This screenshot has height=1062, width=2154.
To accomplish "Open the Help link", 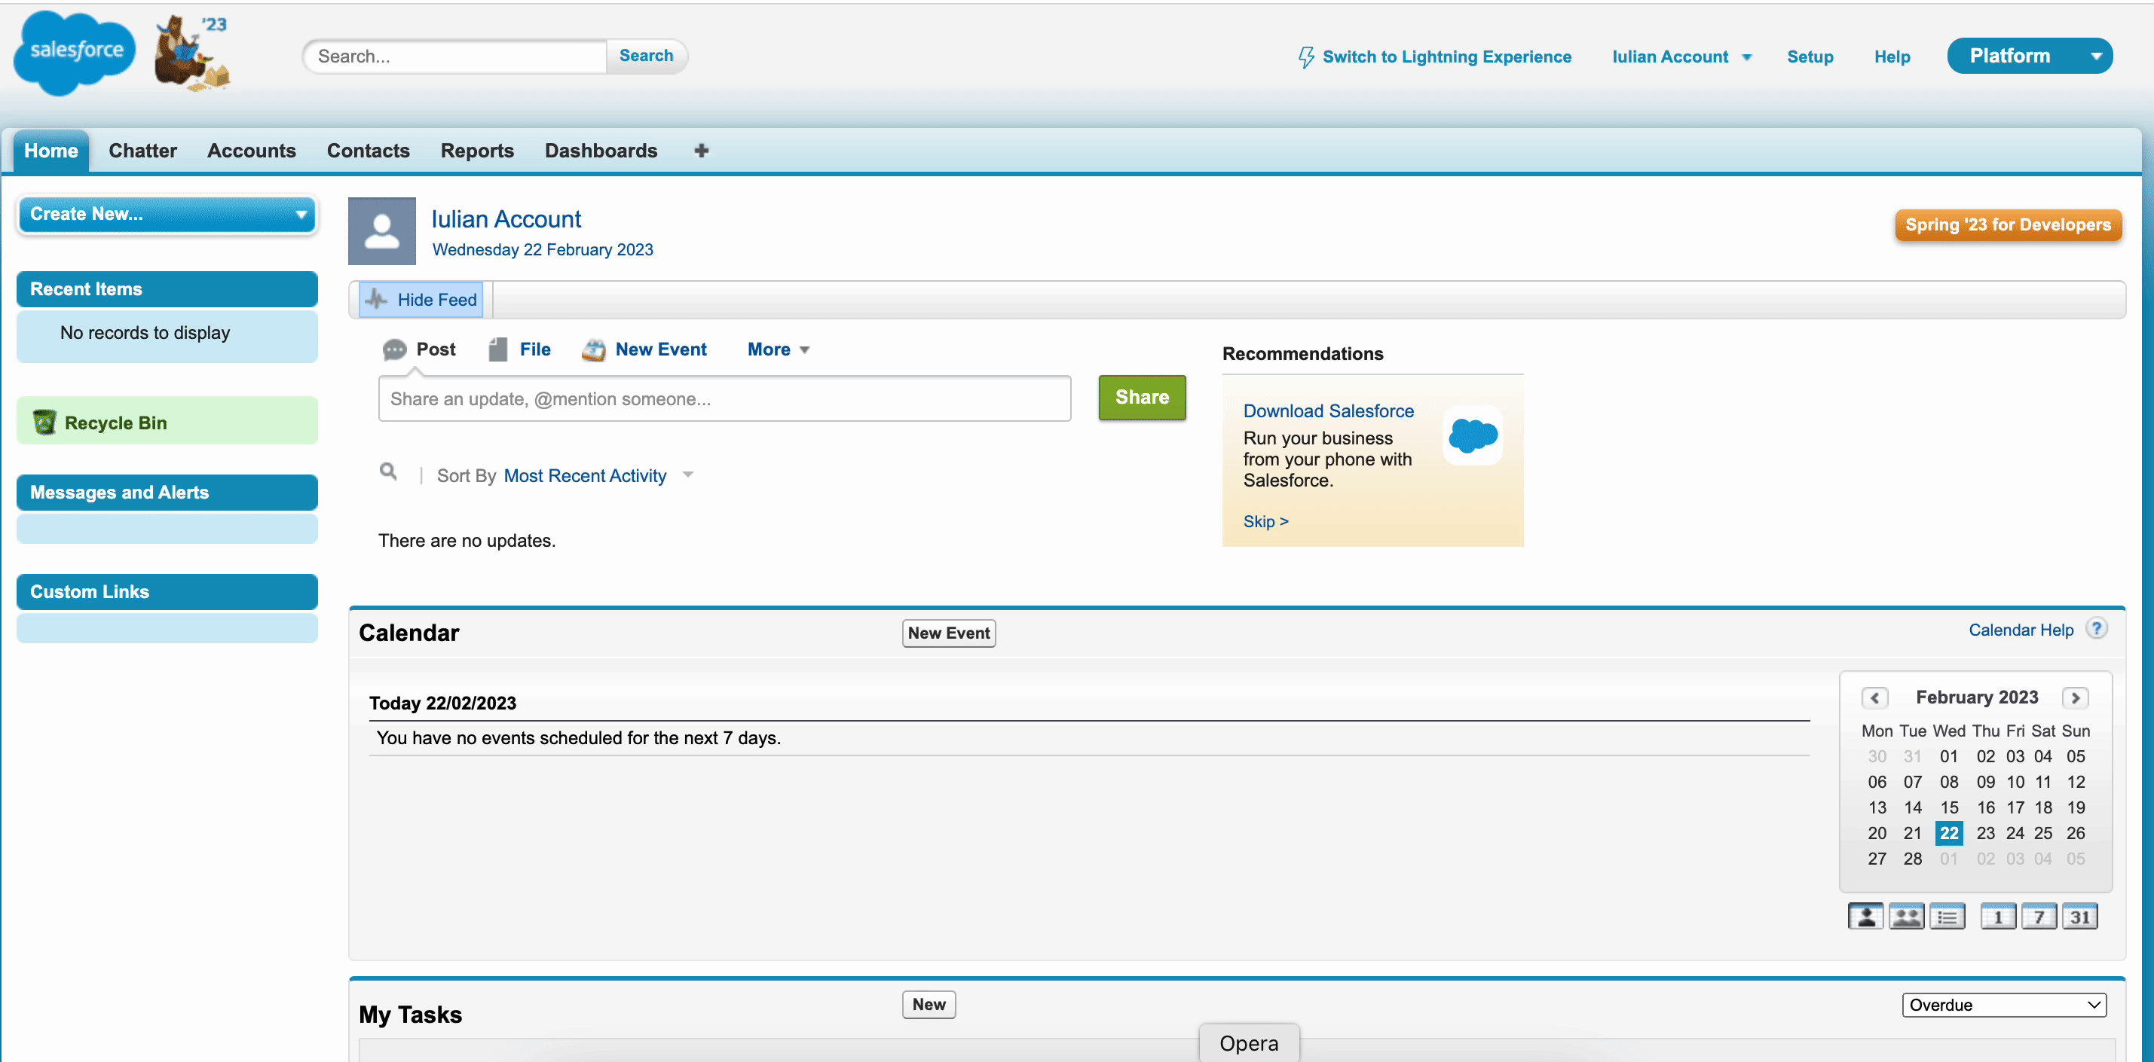I will click(1892, 56).
